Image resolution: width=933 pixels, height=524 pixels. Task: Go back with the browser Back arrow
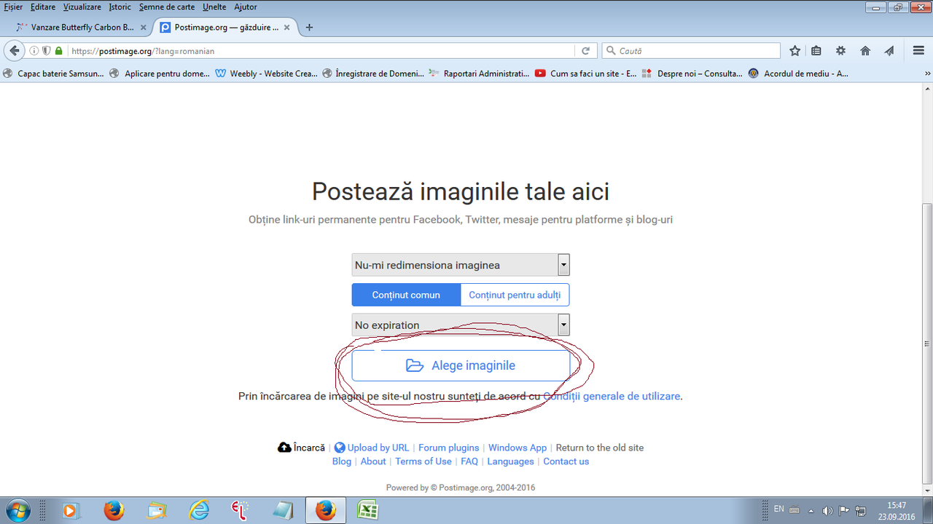[15, 51]
